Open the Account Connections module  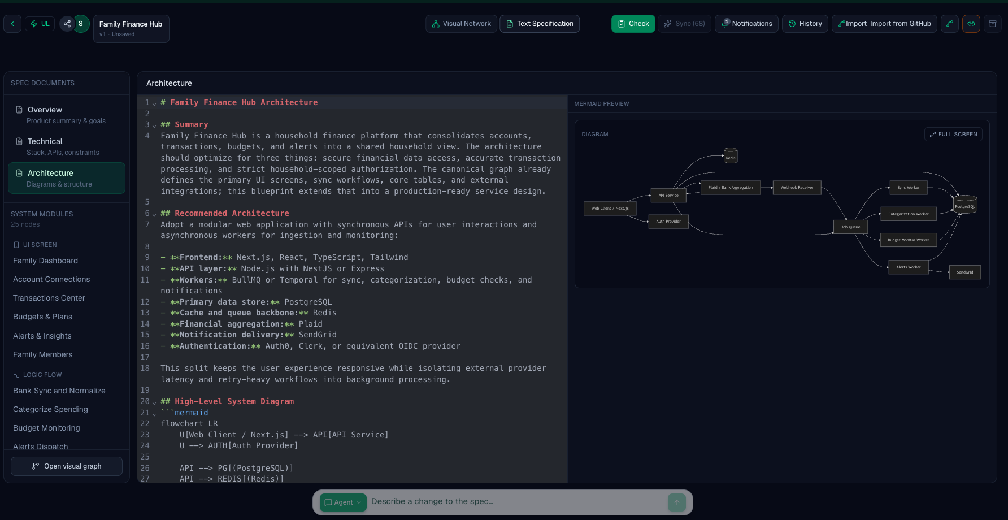[51, 279]
